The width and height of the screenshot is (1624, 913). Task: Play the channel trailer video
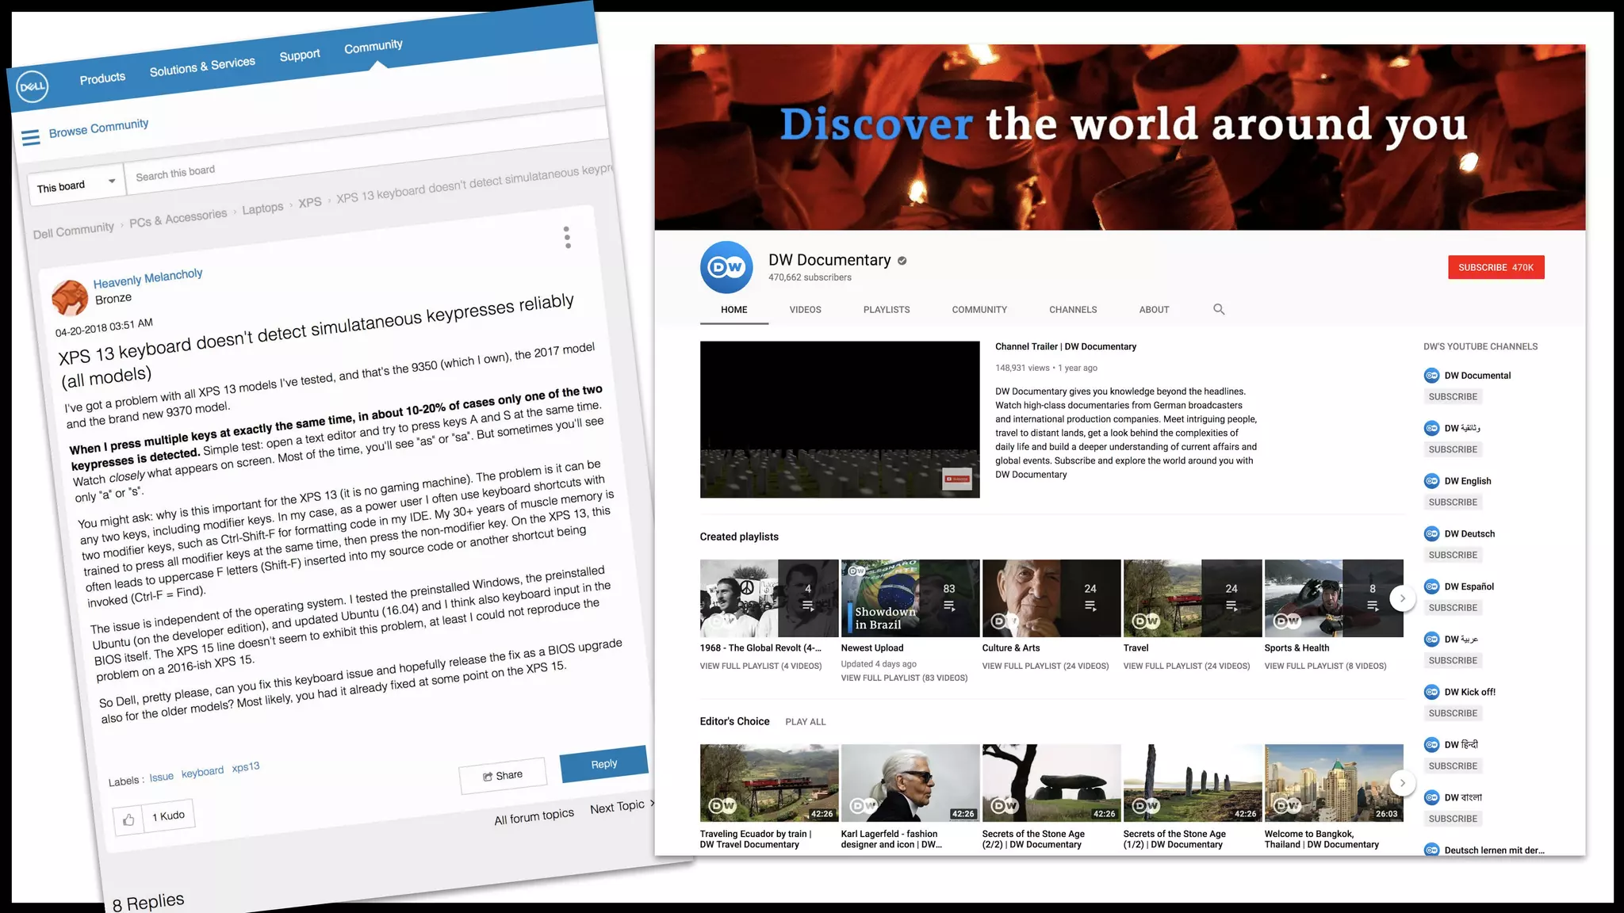pos(840,419)
